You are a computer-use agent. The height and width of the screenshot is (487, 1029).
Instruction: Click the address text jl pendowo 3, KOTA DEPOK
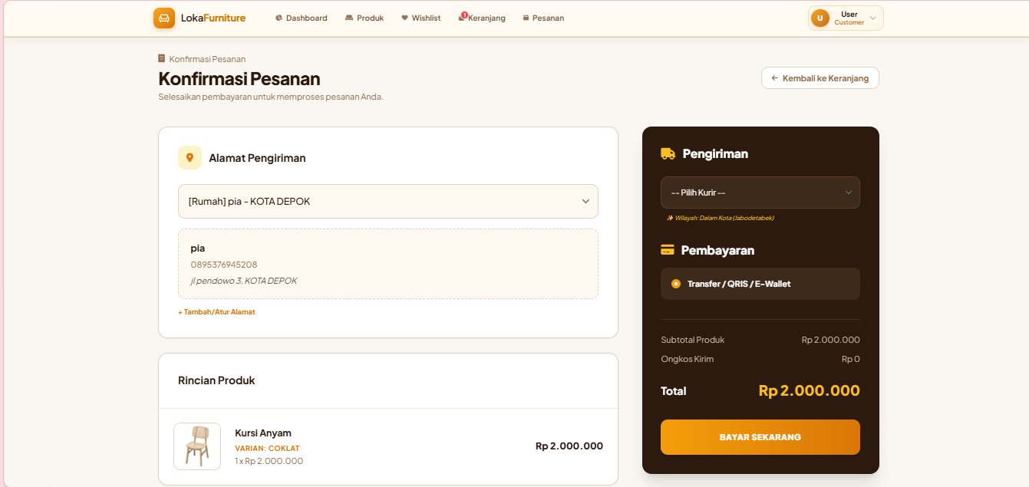coord(244,281)
